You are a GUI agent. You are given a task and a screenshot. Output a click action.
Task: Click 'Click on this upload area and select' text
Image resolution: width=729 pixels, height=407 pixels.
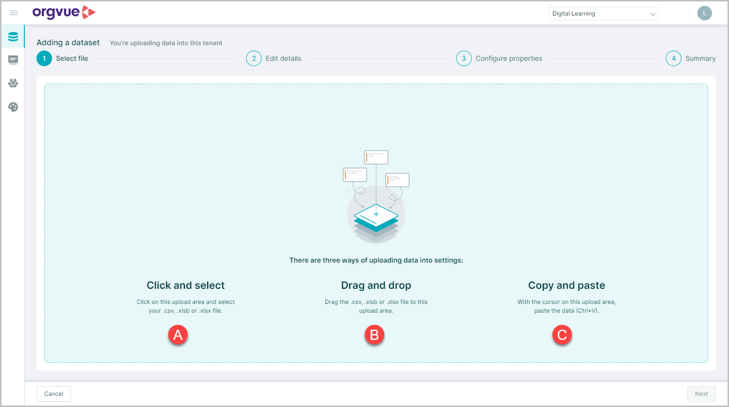point(186,302)
